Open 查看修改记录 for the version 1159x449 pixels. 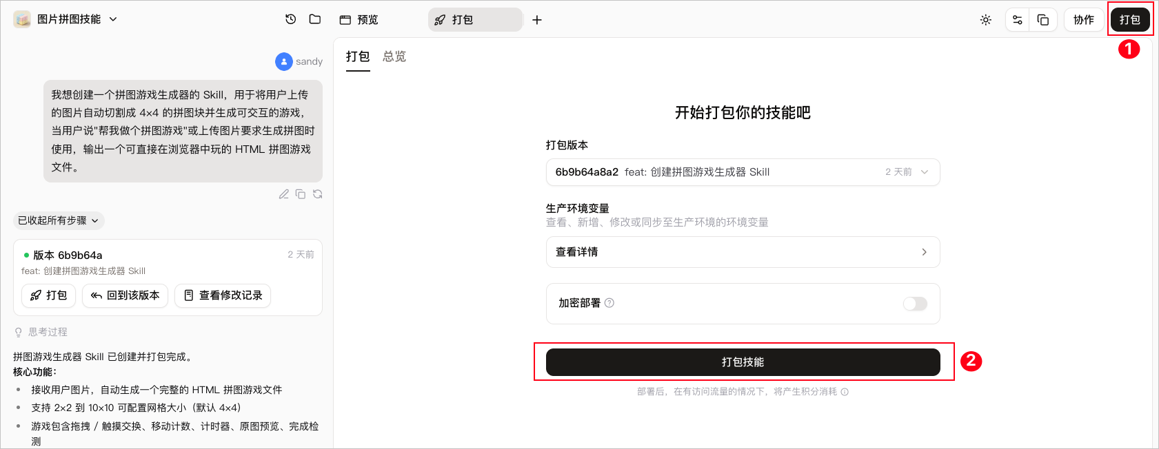(223, 295)
